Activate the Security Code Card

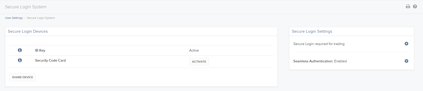tap(199, 62)
